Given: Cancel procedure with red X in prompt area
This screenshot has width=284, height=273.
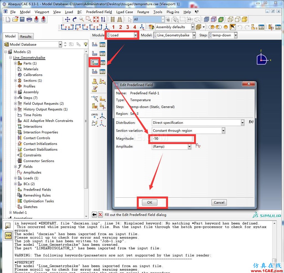Looking at the screenshot, I should tap(100, 215).
